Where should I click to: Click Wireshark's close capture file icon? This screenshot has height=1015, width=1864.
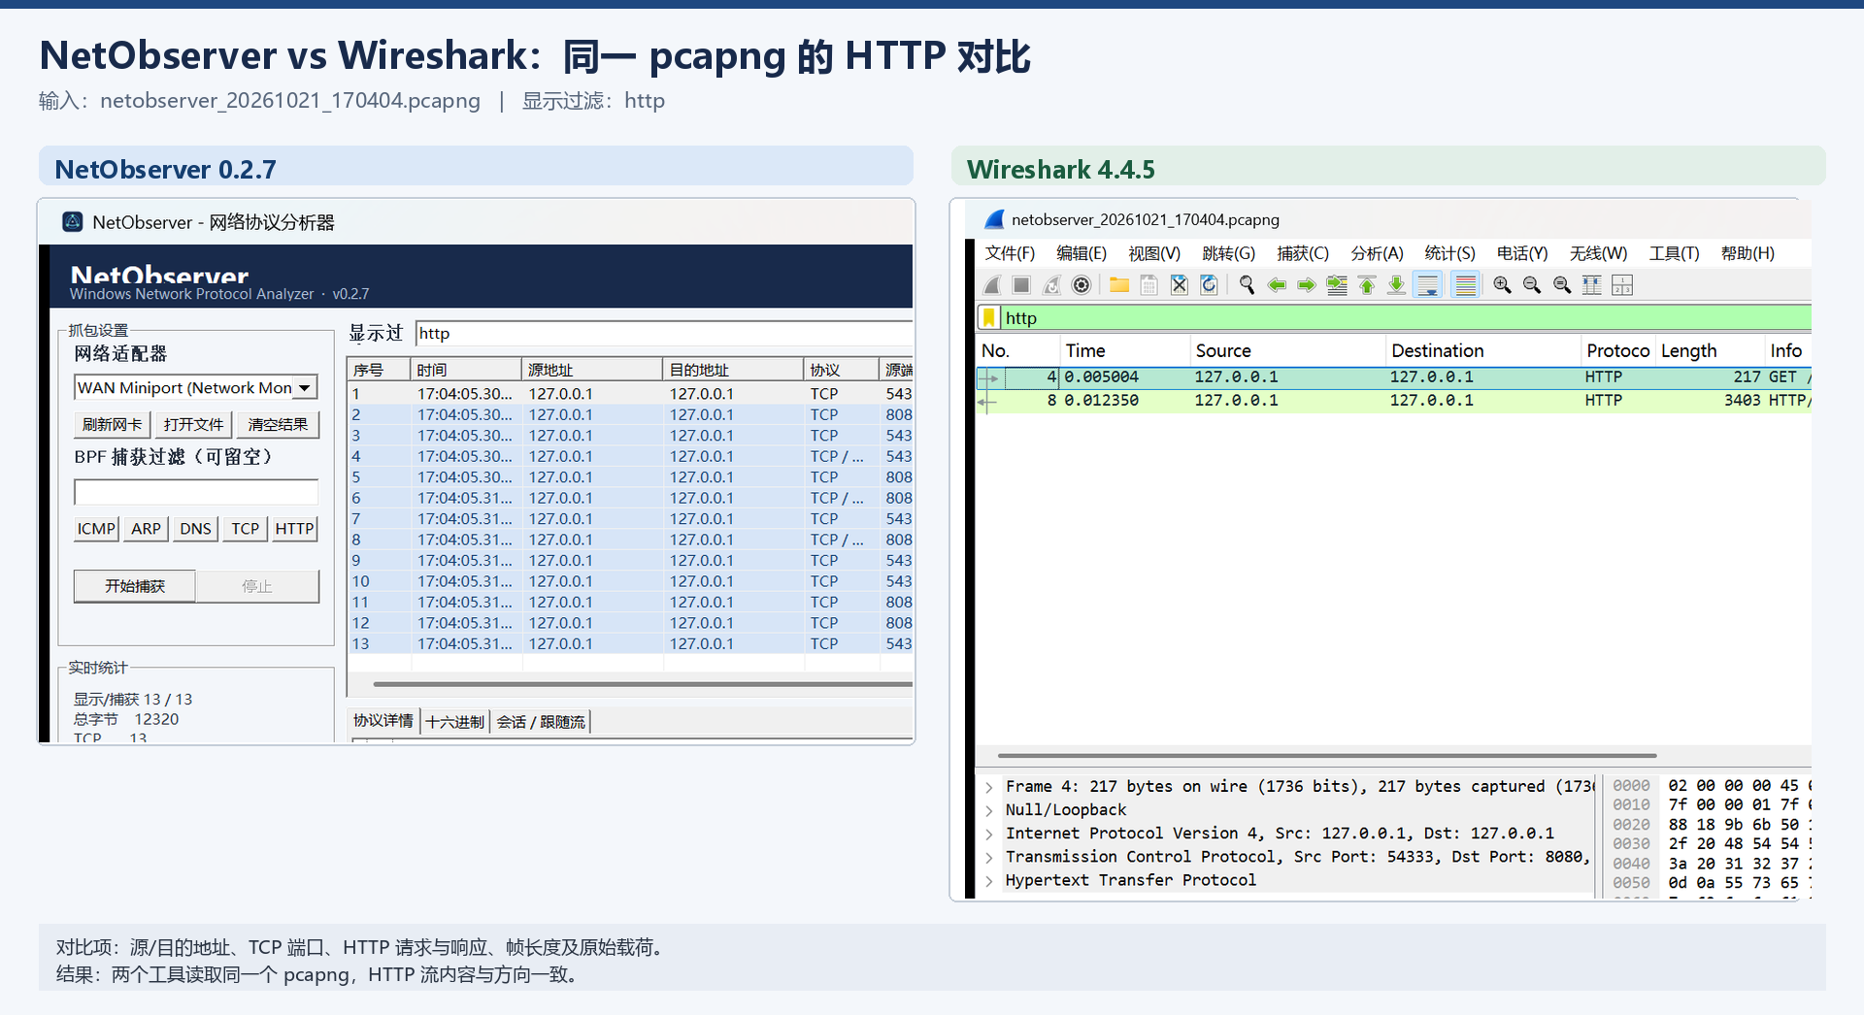(x=1180, y=285)
